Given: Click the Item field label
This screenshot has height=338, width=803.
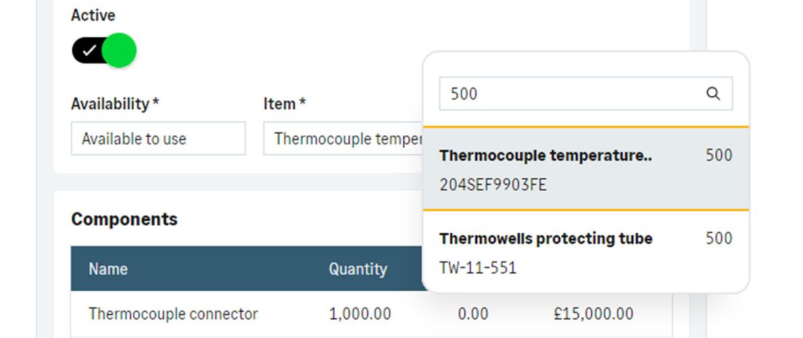Looking at the screenshot, I should pos(285,104).
